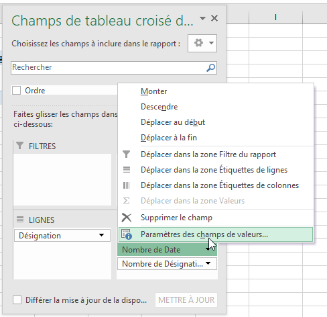
Task: Open Paramètres des champs de valeurs
Action: point(216,234)
